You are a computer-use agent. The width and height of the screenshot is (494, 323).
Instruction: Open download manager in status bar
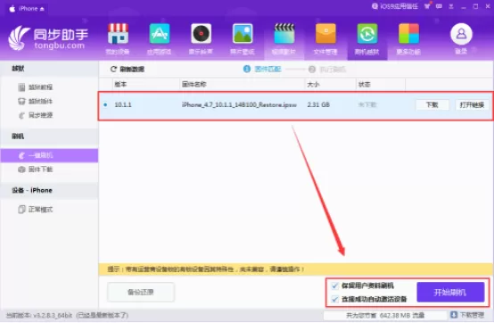click(467, 315)
